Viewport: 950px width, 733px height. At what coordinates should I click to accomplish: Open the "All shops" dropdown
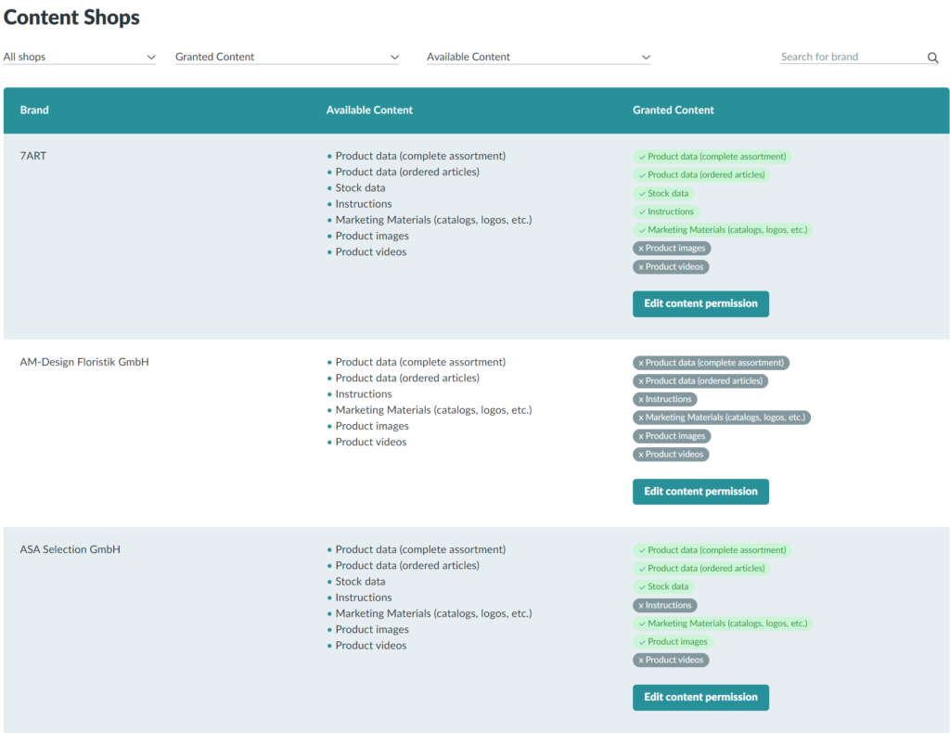click(x=79, y=57)
